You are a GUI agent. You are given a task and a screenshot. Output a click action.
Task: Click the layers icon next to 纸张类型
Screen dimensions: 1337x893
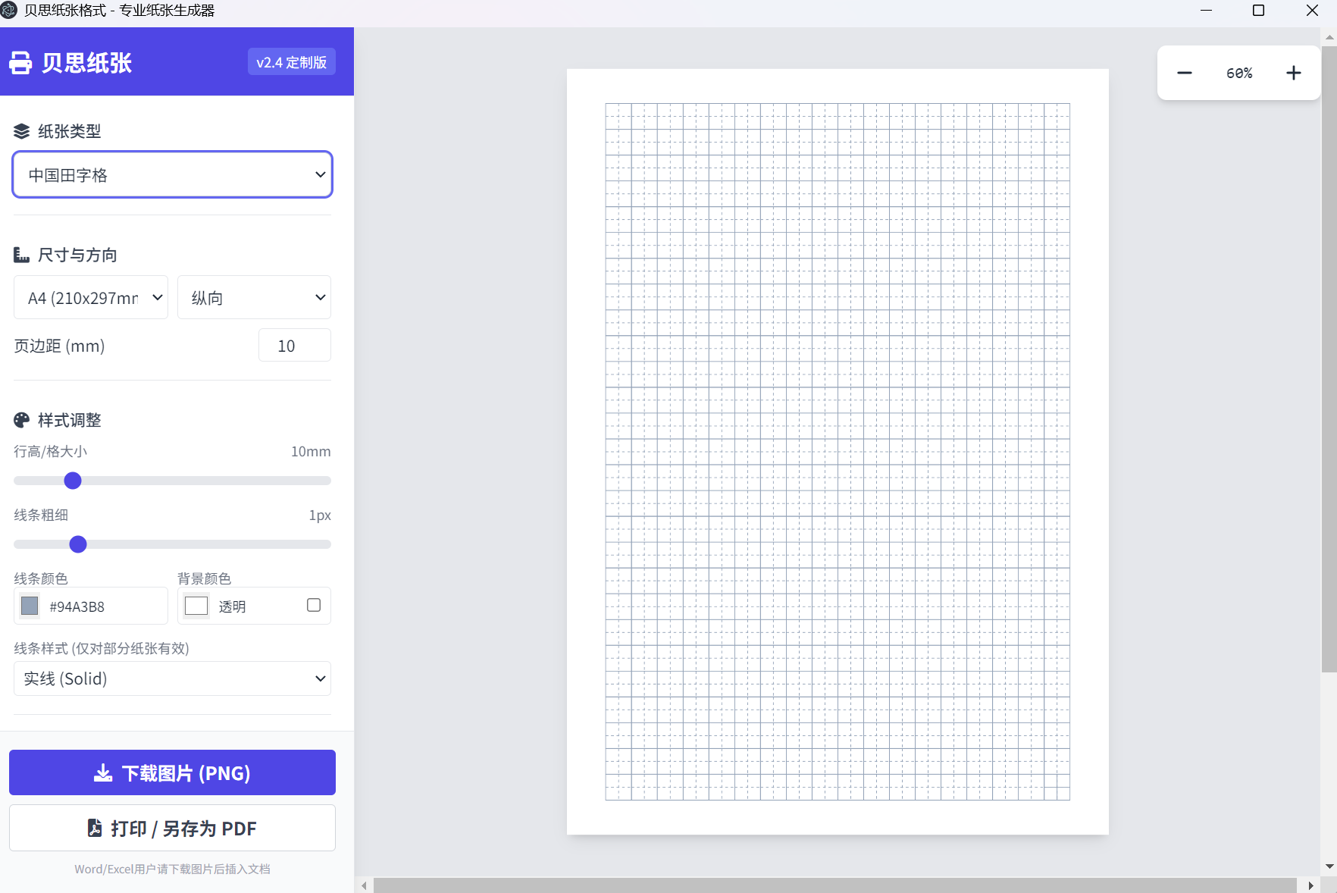point(21,131)
